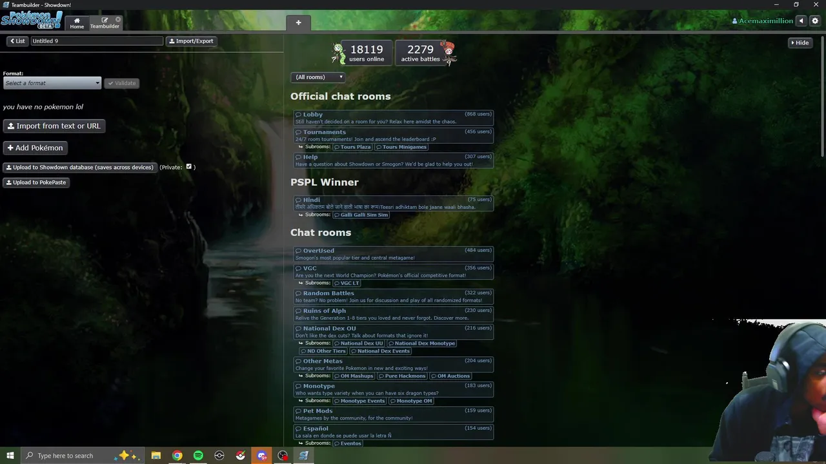
Task: Join the Tournaments room
Action: 394,135
